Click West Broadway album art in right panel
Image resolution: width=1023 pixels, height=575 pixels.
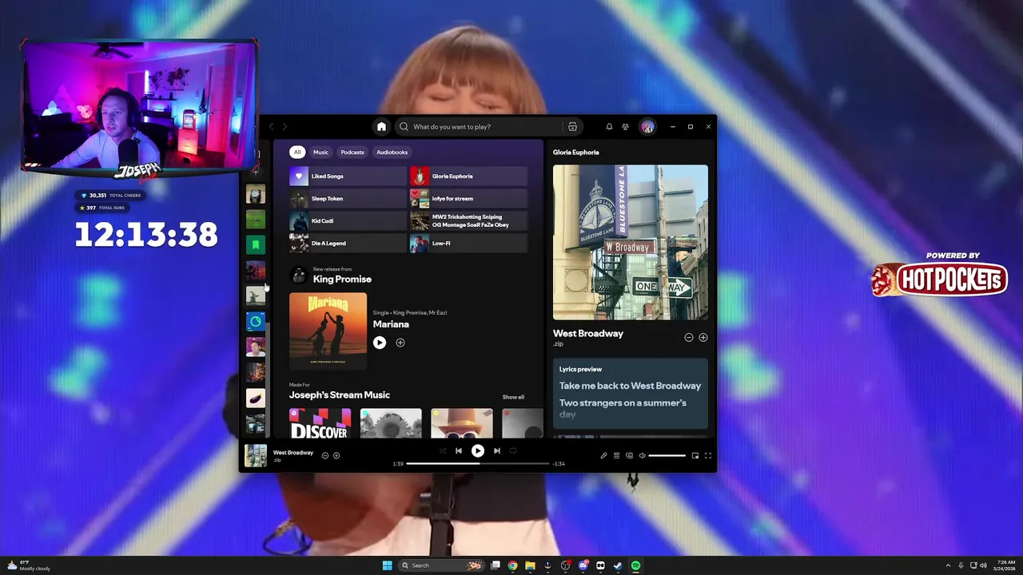click(631, 242)
